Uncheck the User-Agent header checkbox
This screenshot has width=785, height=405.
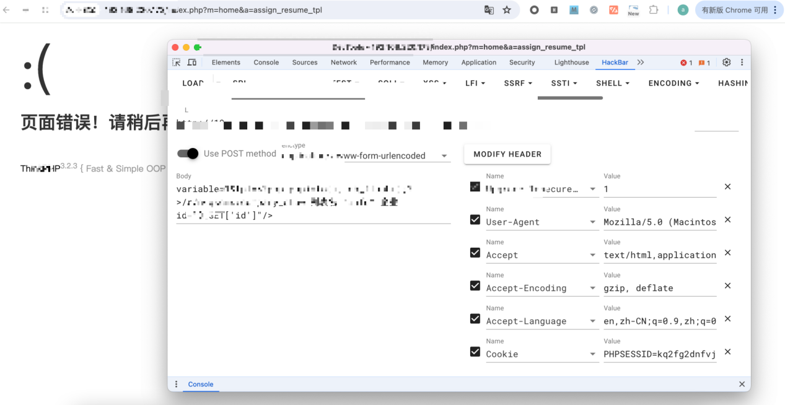pyautogui.click(x=475, y=220)
